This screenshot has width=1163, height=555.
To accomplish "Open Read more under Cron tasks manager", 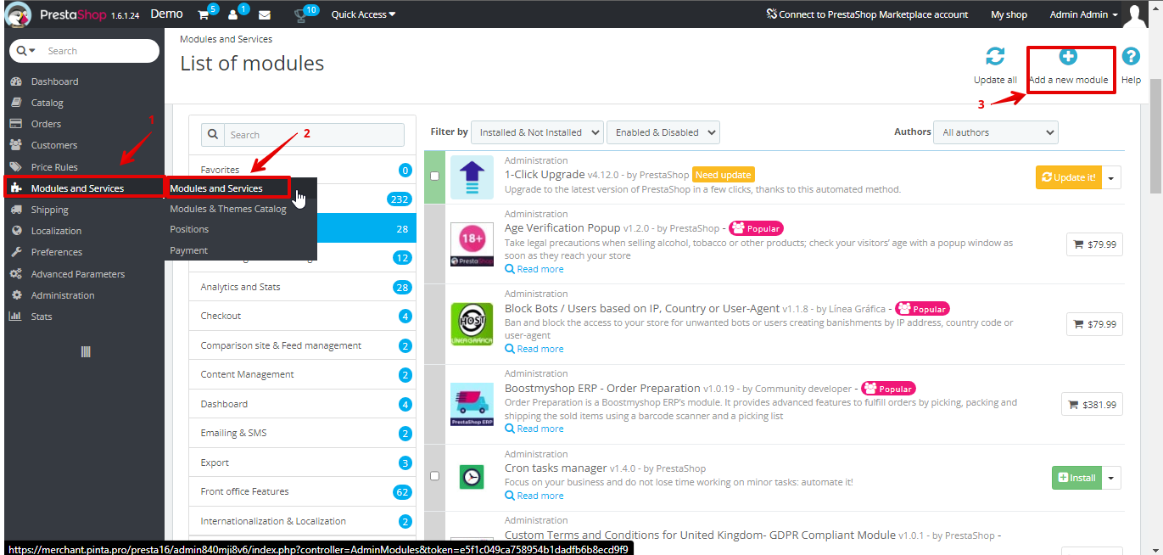I will point(534,496).
